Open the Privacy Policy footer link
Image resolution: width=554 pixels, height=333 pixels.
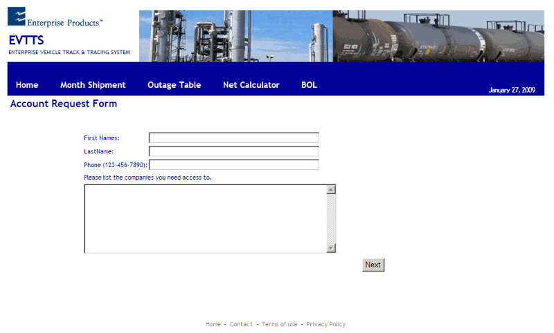[325, 325]
